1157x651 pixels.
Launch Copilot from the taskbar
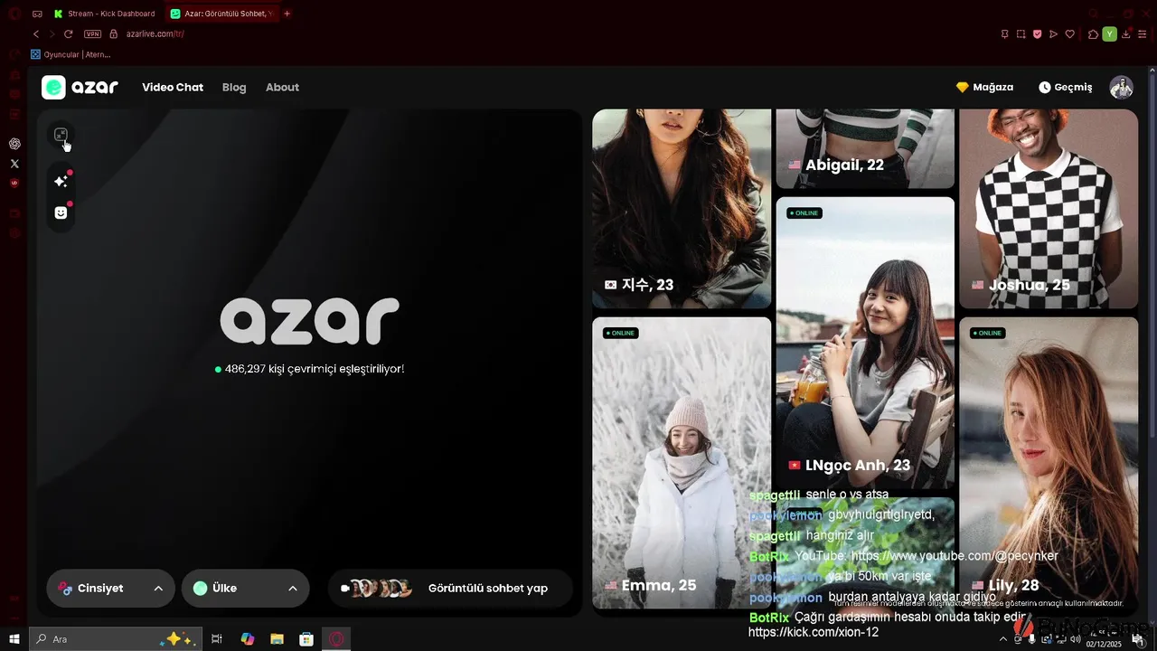tap(248, 639)
